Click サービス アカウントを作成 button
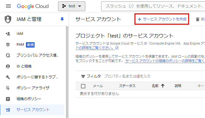 162,19
